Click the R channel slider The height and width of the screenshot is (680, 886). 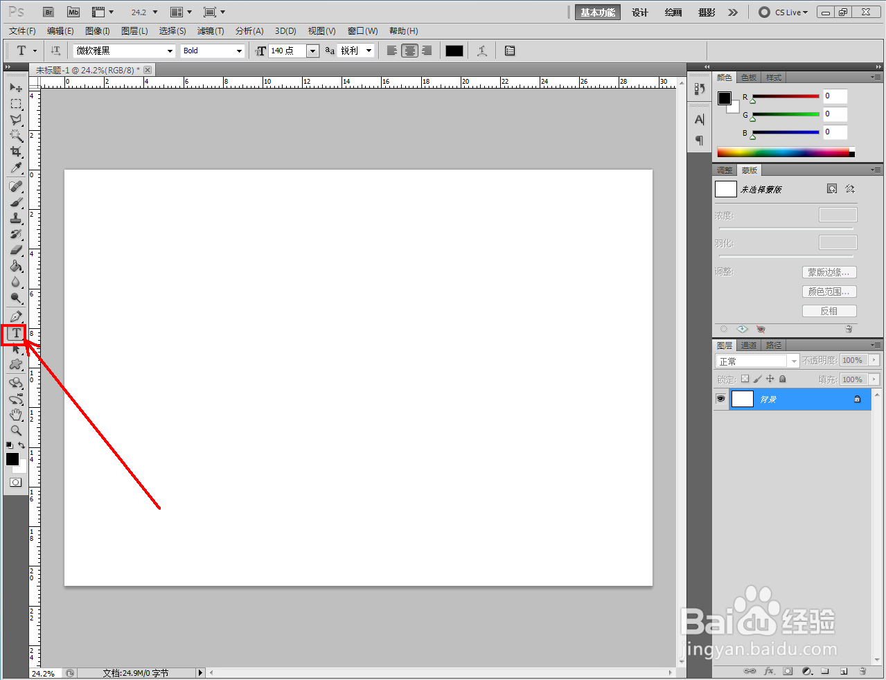pyautogui.click(x=786, y=96)
